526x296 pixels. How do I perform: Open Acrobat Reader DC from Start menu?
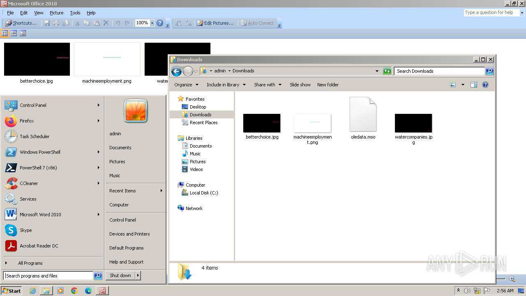pos(53,246)
